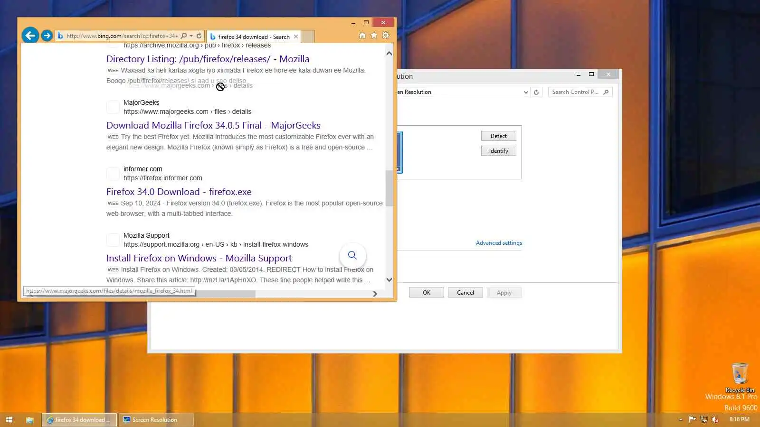Open the Firefox 34.0 Download firefox.exe link

pyautogui.click(x=179, y=192)
